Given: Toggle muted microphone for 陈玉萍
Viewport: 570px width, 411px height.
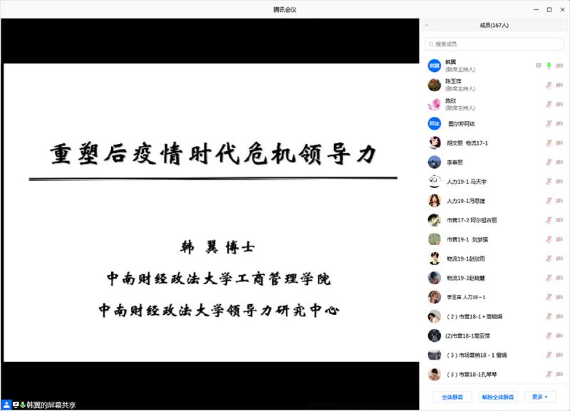Looking at the screenshot, I should (549, 85).
